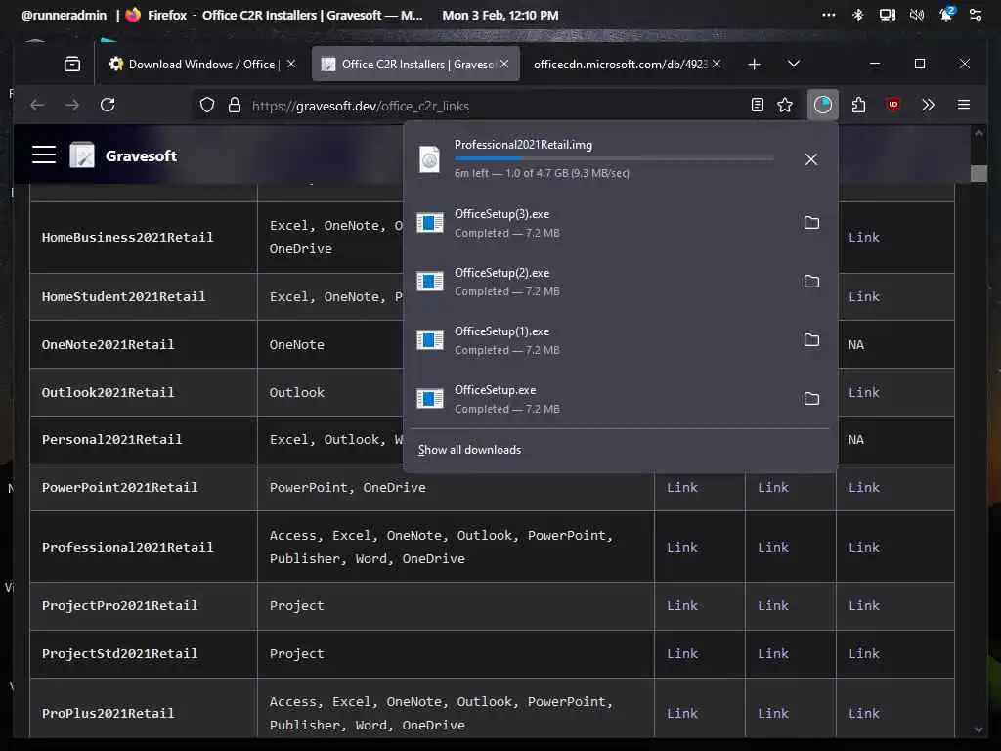Switch to Download Windows / Office tab
The width and height of the screenshot is (1001, 751).
click(x=201, y=64)
